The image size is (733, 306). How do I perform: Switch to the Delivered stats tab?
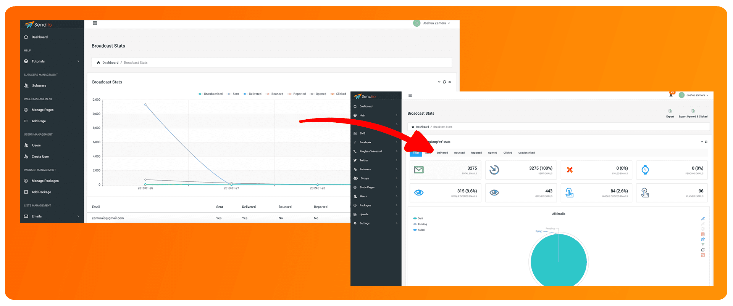point(442,153)
